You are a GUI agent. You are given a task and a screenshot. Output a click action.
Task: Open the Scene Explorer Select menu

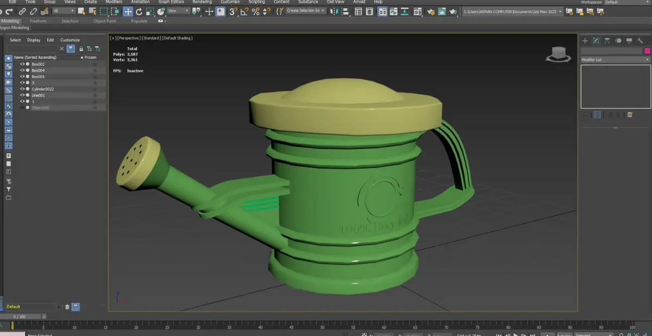15,40
